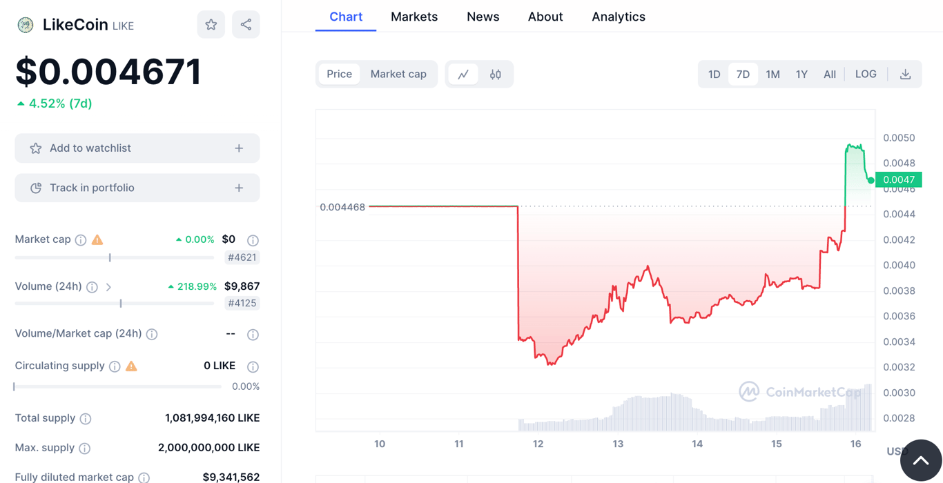Select the 7D time range

743,74
